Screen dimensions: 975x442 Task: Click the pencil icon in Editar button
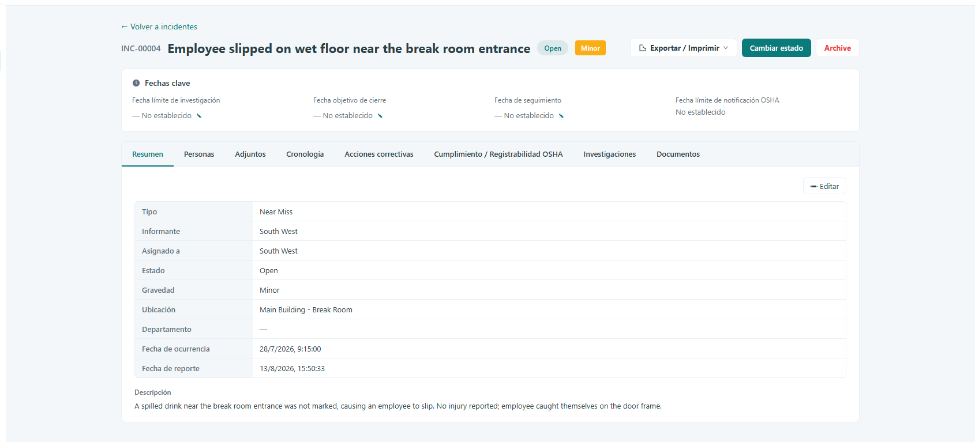tap(813, 187)
